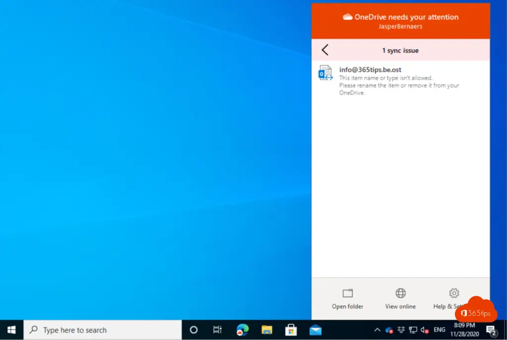The width and height of the screenshot is (507, 340).
Task: Open File Explorer from taskbar
Action: [267, 330]
